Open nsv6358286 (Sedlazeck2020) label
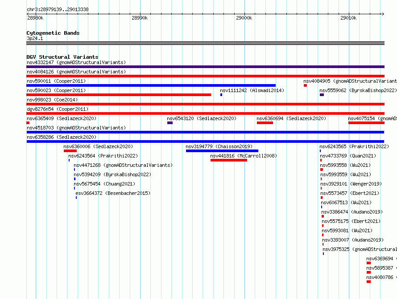 pos(62,137)
